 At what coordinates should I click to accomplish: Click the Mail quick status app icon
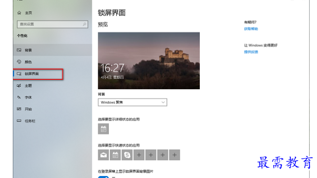(x=103, y=155)
